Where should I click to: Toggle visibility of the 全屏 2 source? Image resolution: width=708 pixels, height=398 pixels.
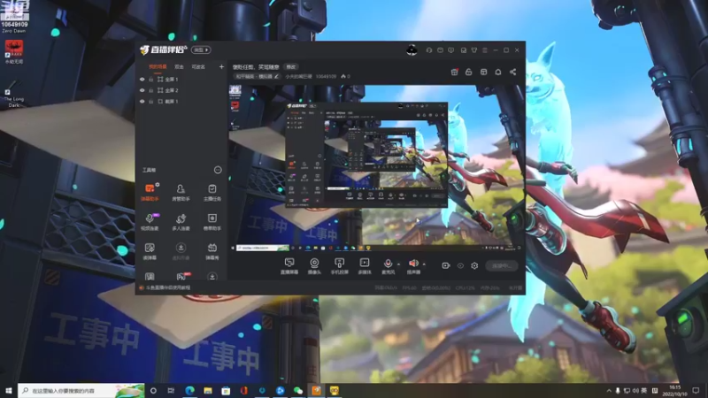tap(142, 90)
